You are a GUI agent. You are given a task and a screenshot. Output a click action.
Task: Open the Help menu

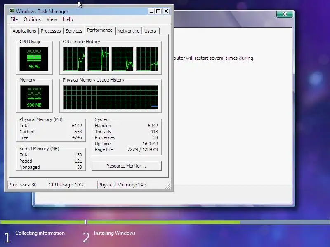(68, 19)
